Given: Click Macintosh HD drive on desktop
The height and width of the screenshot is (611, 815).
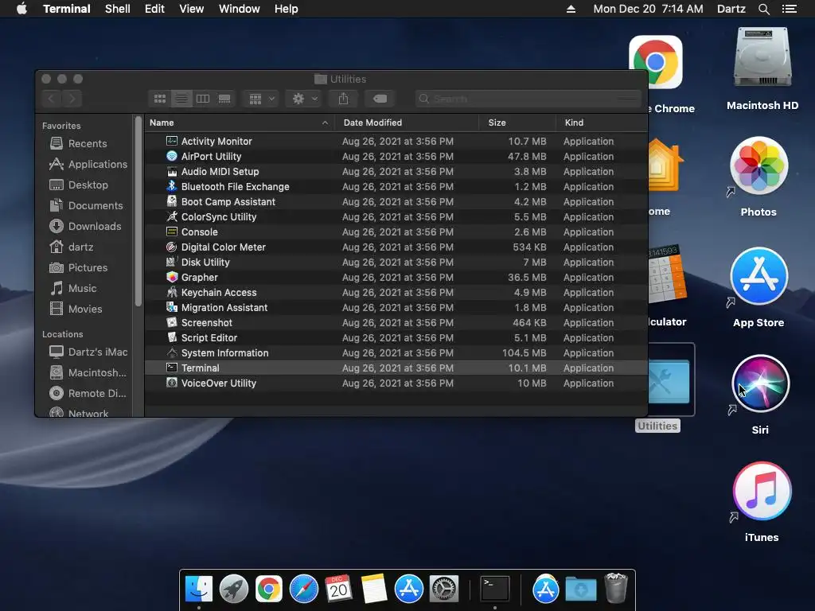Looking at the screenshot, I should click(x=762, y=58).
